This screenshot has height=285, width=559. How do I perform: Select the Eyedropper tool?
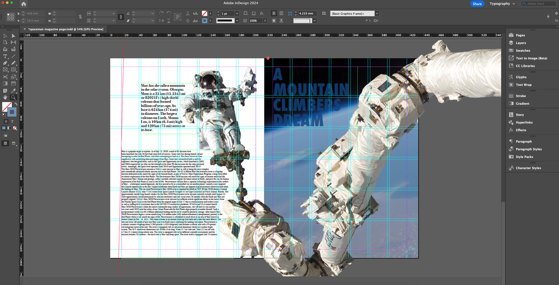[13, 90]
